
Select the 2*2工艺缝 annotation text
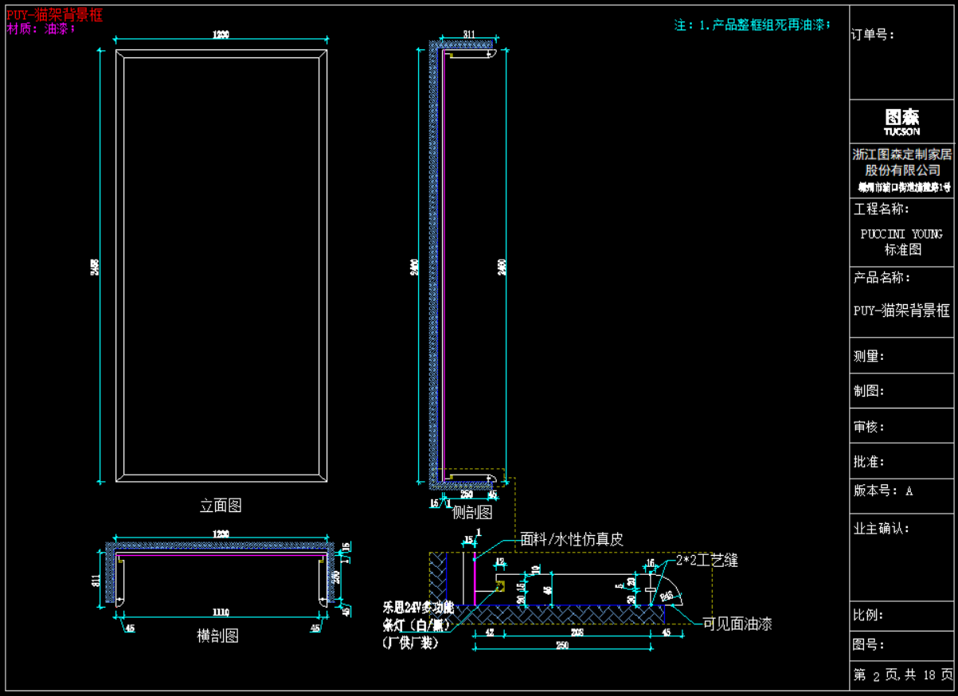706,561
